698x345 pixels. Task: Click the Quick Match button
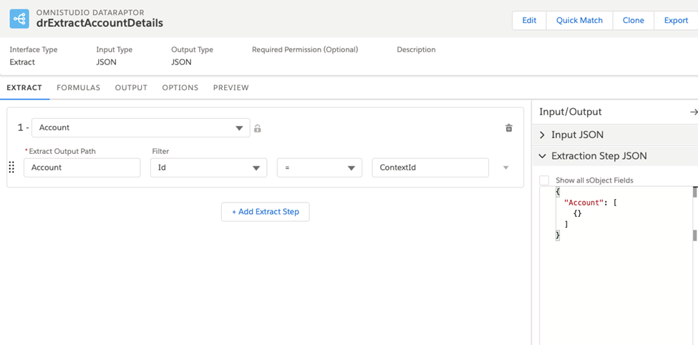click(579, 21)
